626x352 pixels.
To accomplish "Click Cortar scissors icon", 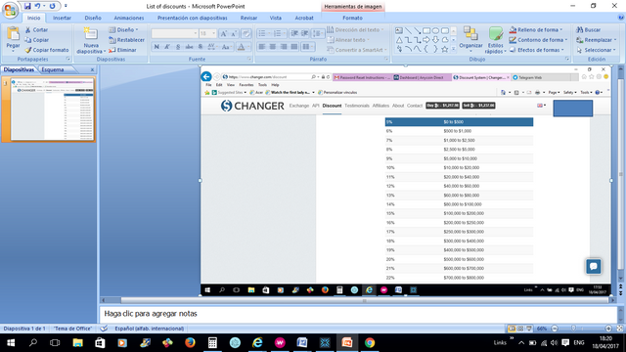I will [x=28, y=30].
